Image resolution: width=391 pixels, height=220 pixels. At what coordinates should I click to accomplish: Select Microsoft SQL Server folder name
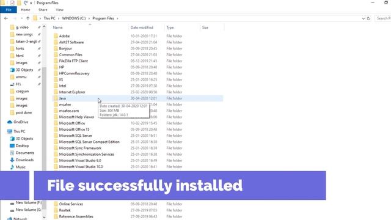pyautogui.click(x=76, y=136)
